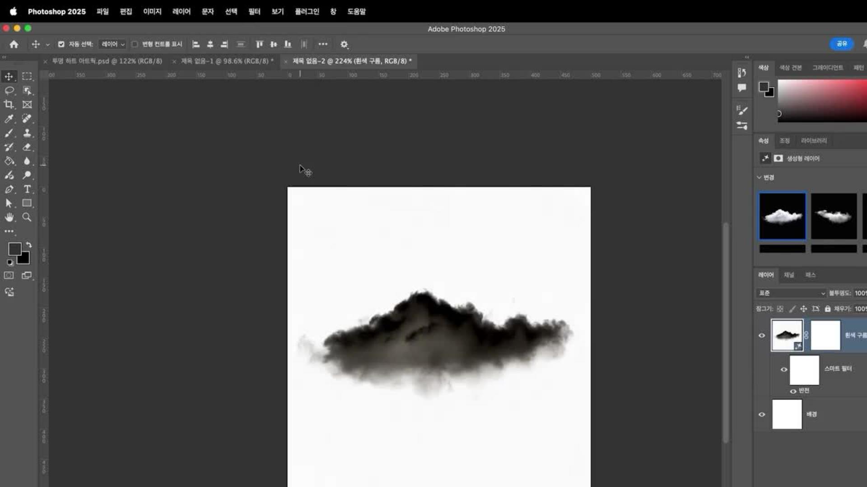Click the foreground color swatch in toolbar
The height and width of the screenshot is (487, 867).
pos(14,248)
